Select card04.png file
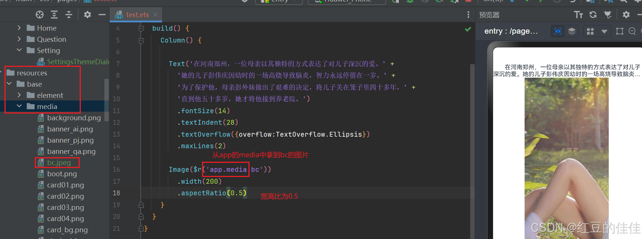This screenshot has width=642, height=239. pos(61,218)
